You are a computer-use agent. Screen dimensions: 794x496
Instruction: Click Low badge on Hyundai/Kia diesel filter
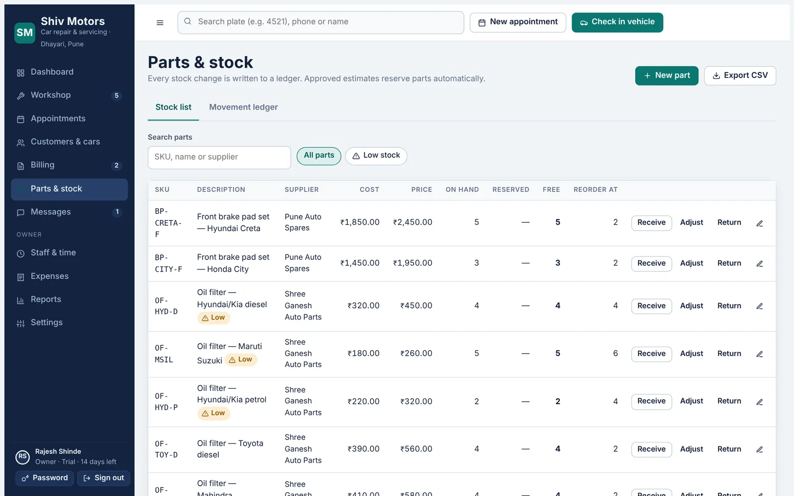[214, 318]
